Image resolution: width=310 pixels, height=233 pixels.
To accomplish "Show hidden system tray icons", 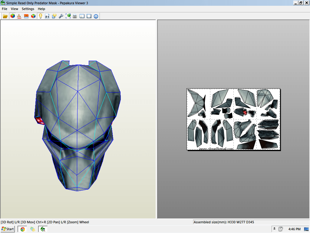I will pyautogui.click(x=274, y=229).
